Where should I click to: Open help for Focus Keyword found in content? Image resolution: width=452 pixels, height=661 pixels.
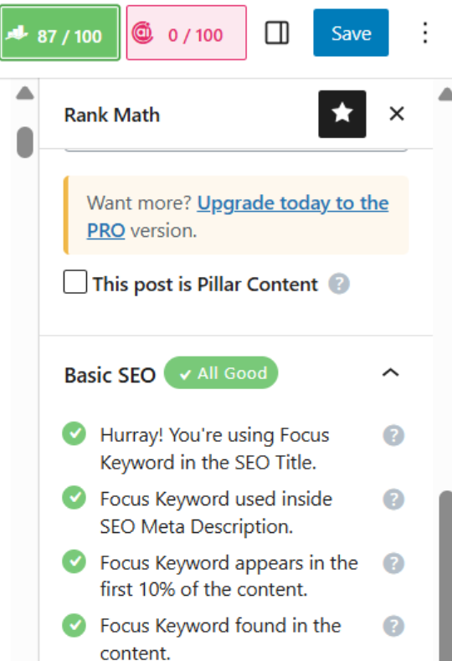coord(393,627)
